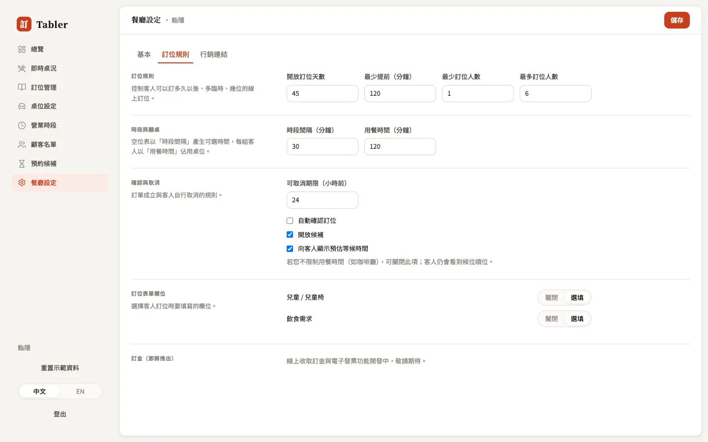Image resolution: width=708 pixels, height=442 pixels.
Task: Focus the 可取消期限（小時前） input field
Action: pyautogui.click(x=323, y=200)
